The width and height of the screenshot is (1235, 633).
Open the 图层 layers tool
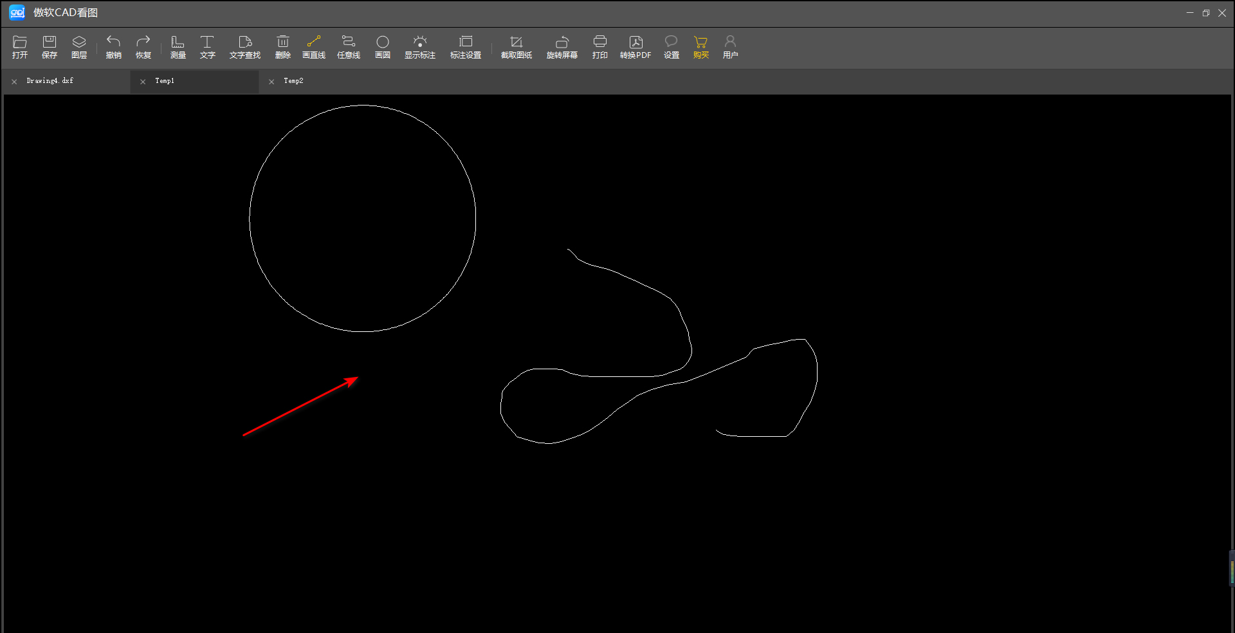click(79, 47)
